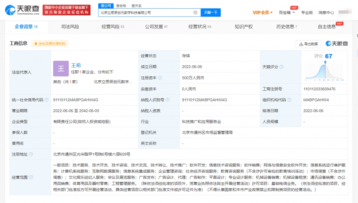
Task: Open the 北京立思辰创元数字… company link
Action: [113, 82]
